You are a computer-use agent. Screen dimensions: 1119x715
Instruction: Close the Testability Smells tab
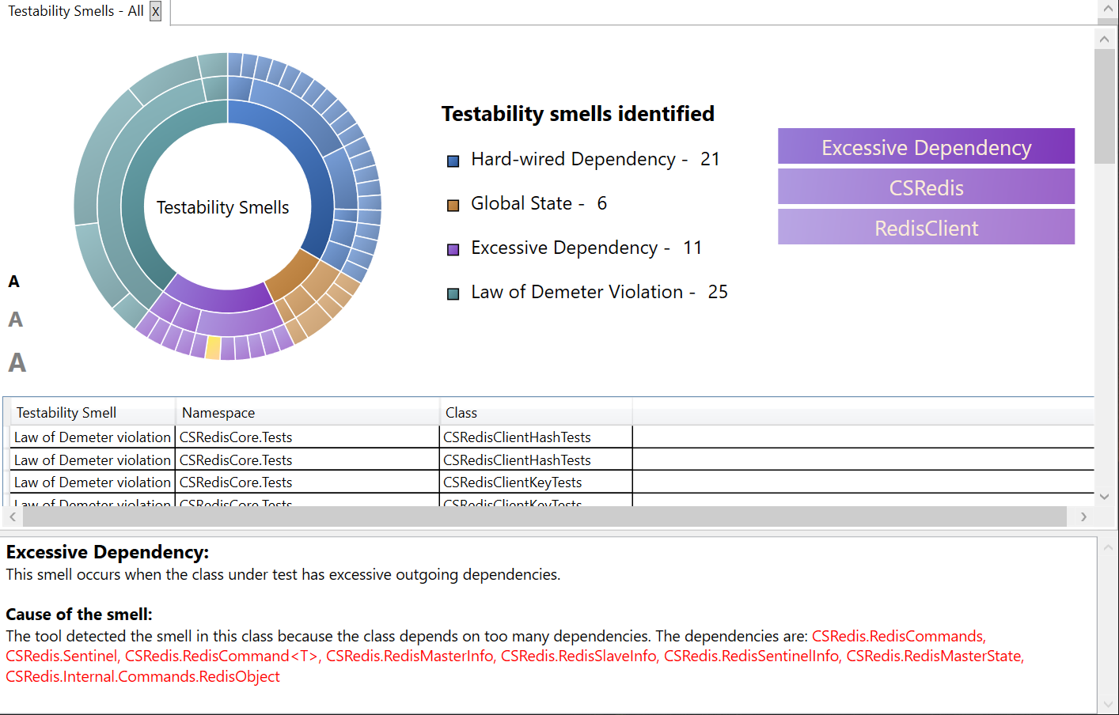156,11
